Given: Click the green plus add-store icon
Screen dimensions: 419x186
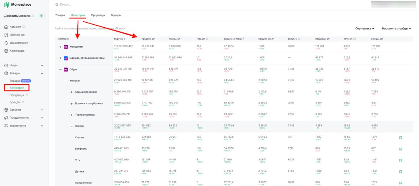Looking at the screenshot, I should point(41,16).
